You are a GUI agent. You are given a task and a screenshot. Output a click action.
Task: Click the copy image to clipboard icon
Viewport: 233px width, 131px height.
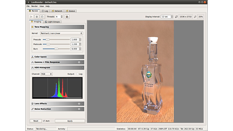(67, 17)
